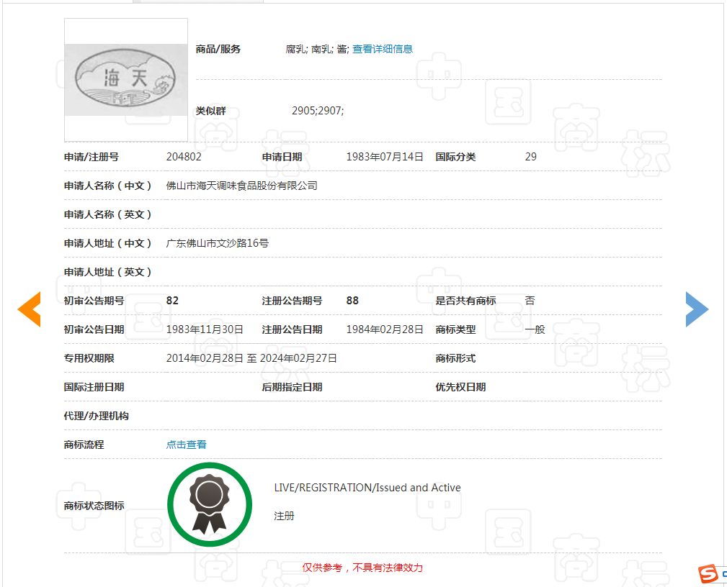Screen dimensions: 727x587
Task: Click the applicant address 广东佛山市文沙路16号
Action: point(218,243)
